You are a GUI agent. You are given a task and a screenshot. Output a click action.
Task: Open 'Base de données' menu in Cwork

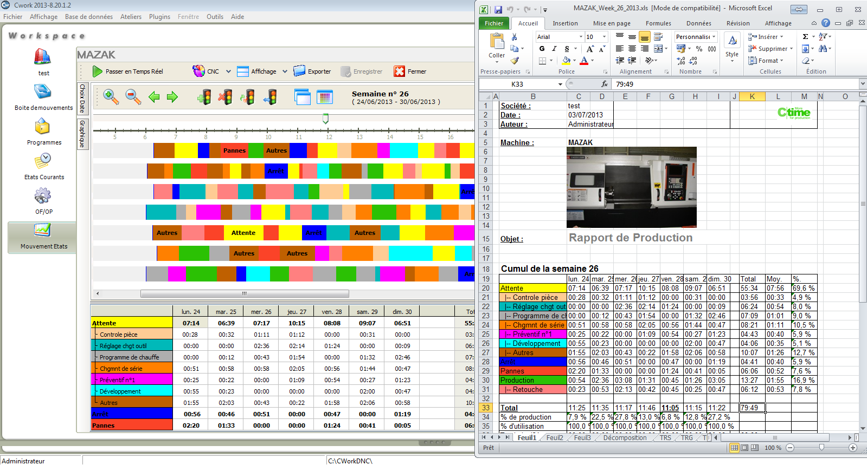point(89,17)
